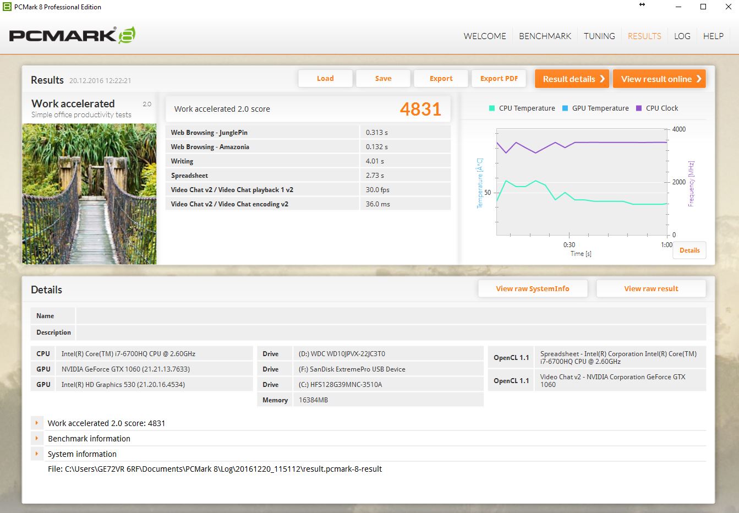Minimize the PCMark 8 window
The width and height of the screenshot is (739, 513).
678,7
